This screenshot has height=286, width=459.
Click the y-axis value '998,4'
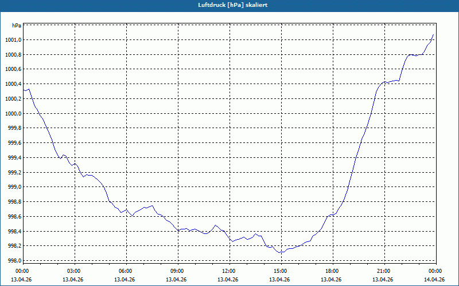tap(14, 232)
